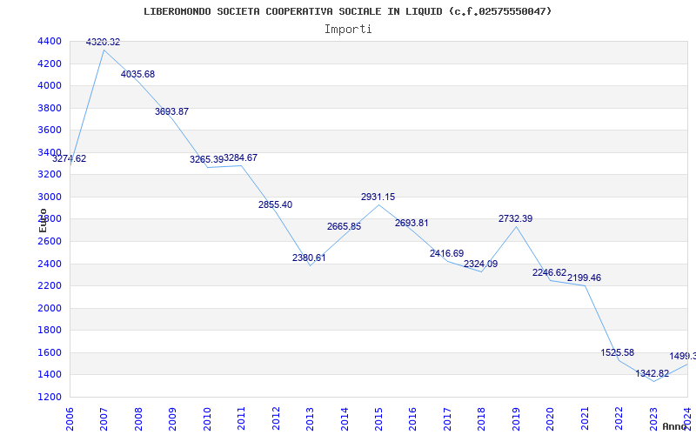Click the Euro y-axis label

[x=43, y=220]
